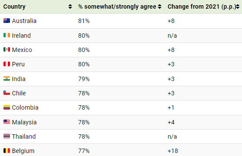Image resolution: width=242 pixels, height=156 pixels.
Task: Click the Malaysia flag icon
Action: (7, 122)
